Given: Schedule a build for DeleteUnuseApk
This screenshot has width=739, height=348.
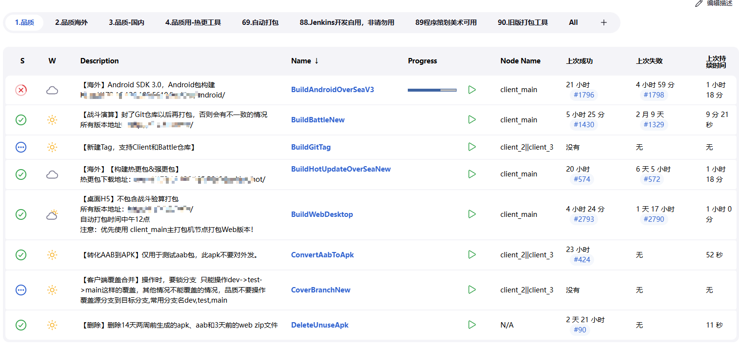Looking at the screenshot, I should pos(472,325).
